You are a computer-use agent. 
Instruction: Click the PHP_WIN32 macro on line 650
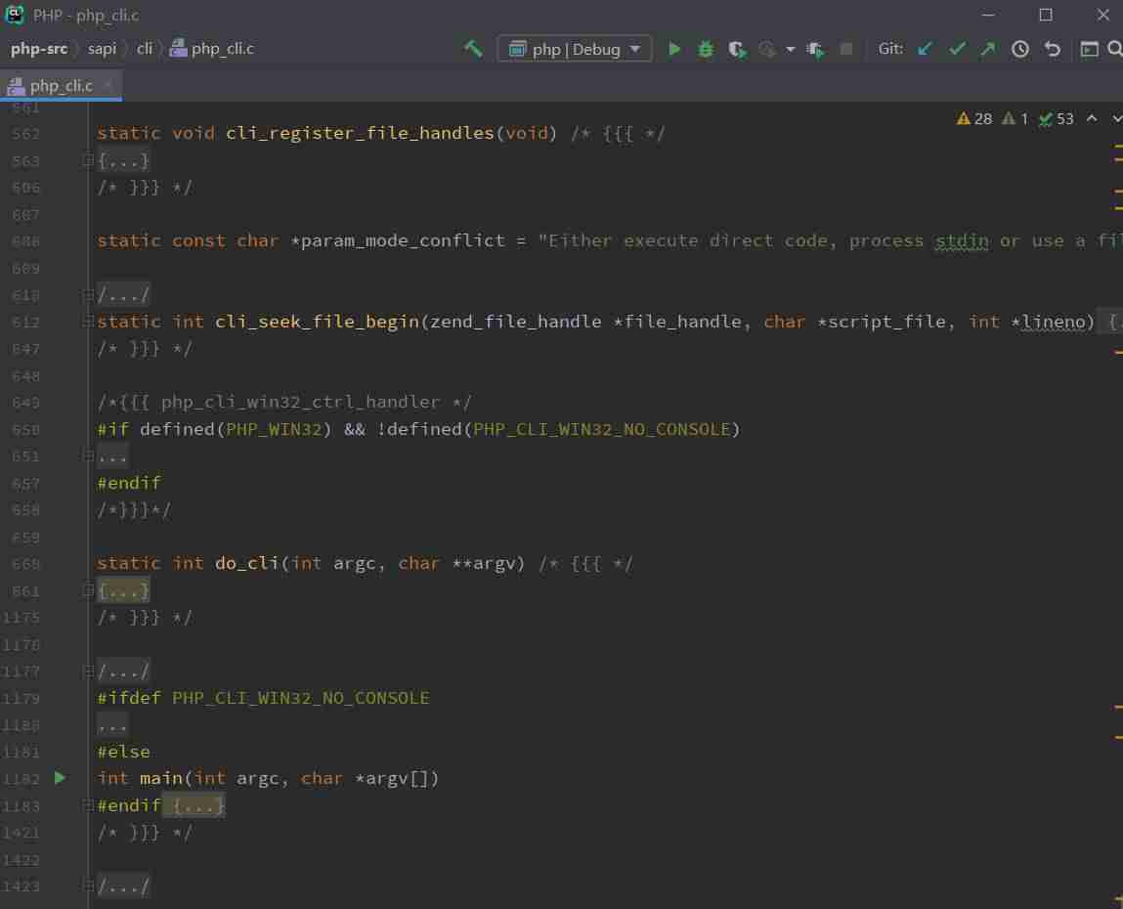pos(274,429)
